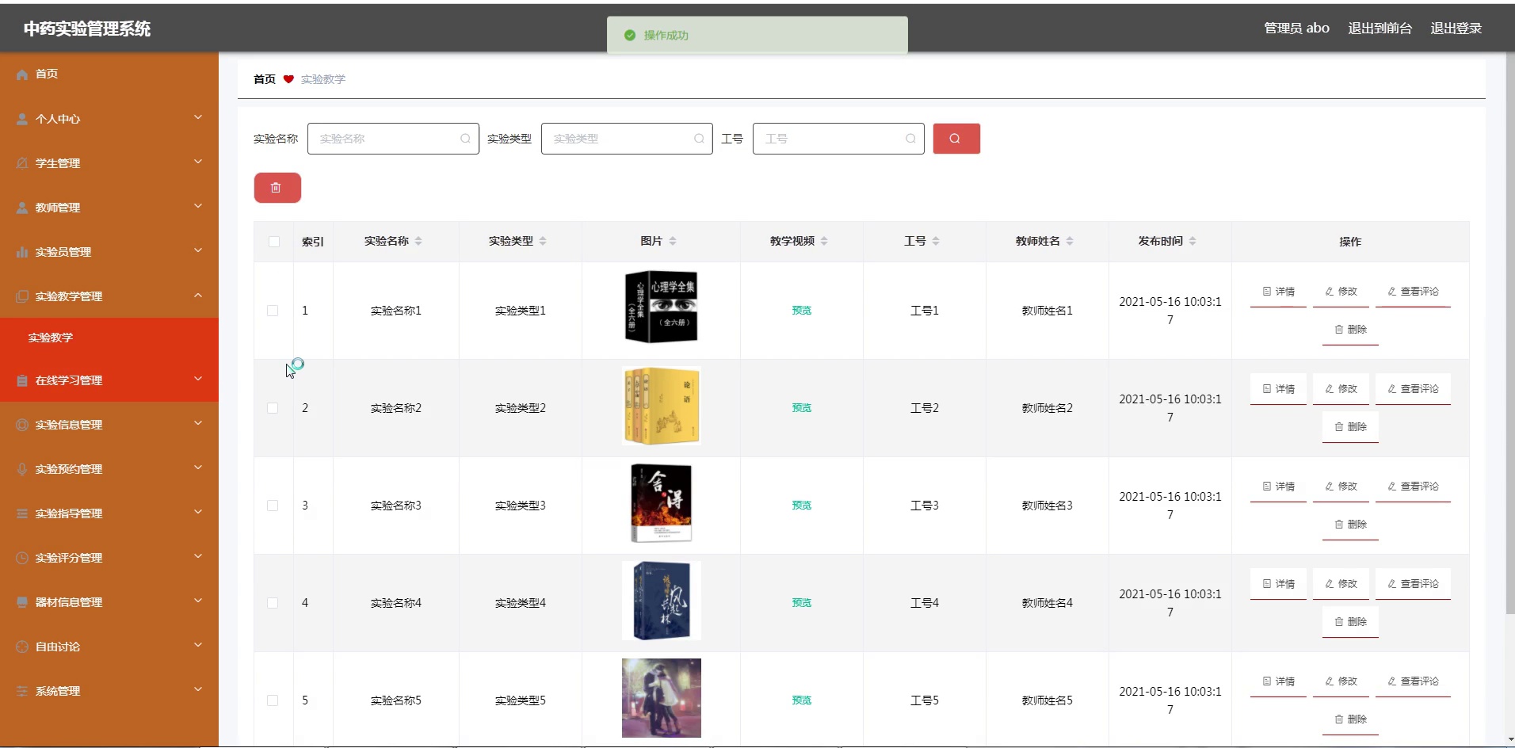Click sort arrows on 图片 column

673,241
